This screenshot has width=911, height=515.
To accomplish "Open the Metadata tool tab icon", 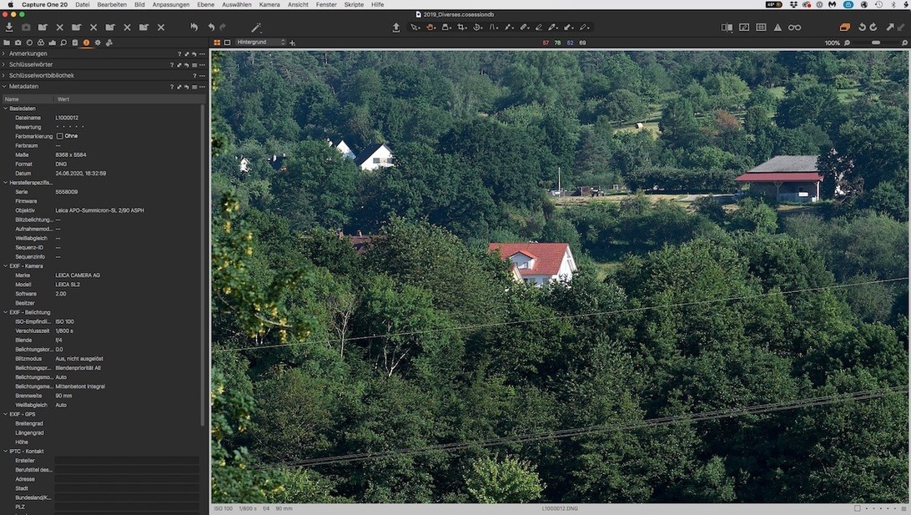I will tap(86, 43).
